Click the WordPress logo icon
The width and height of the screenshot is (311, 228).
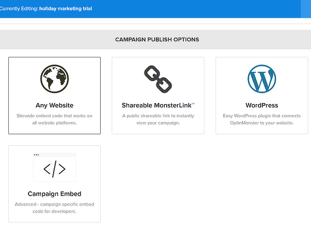262,79
